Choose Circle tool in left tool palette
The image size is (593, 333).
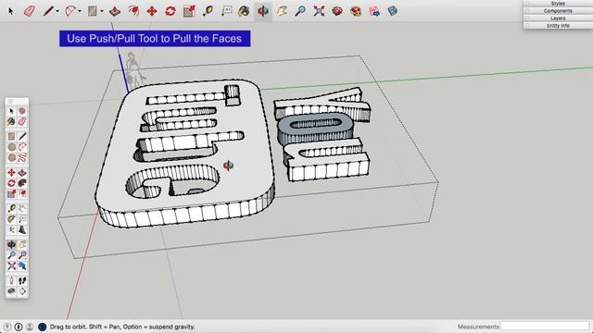pos(11,147)
